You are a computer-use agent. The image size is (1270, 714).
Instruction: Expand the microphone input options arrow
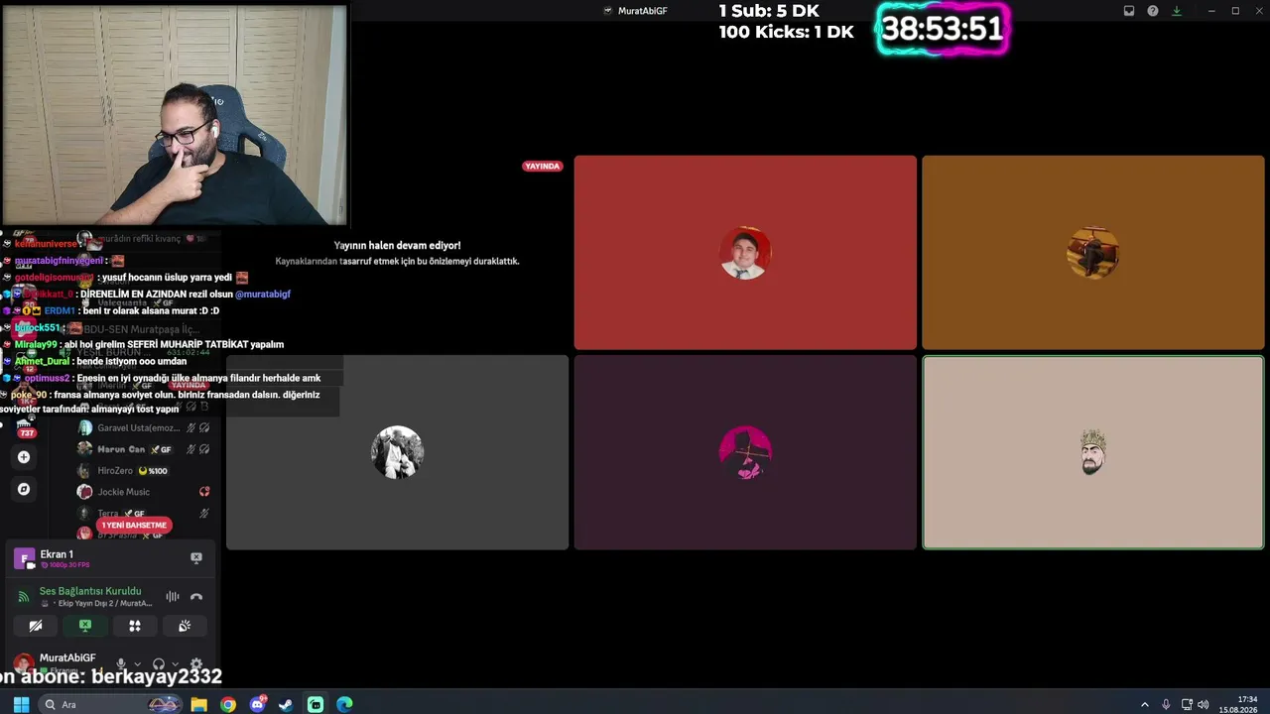point(137,664)
